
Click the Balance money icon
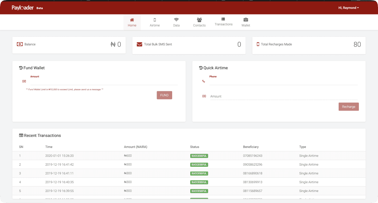20,44
